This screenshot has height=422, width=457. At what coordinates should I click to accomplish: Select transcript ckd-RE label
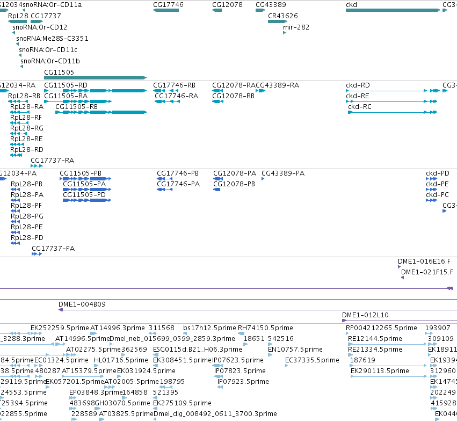[x=357, y=96]
